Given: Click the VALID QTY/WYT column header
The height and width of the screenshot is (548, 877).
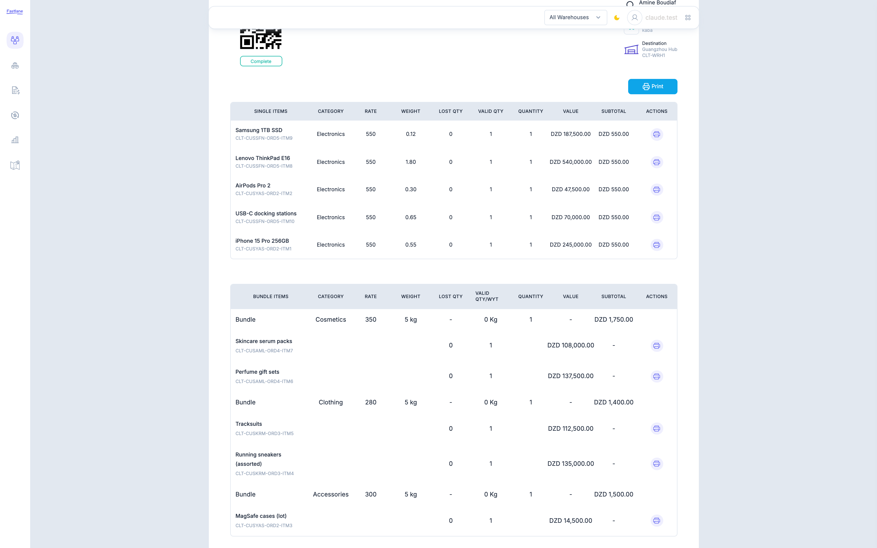Looking at the screenshot, I should (x=487, y=296).
